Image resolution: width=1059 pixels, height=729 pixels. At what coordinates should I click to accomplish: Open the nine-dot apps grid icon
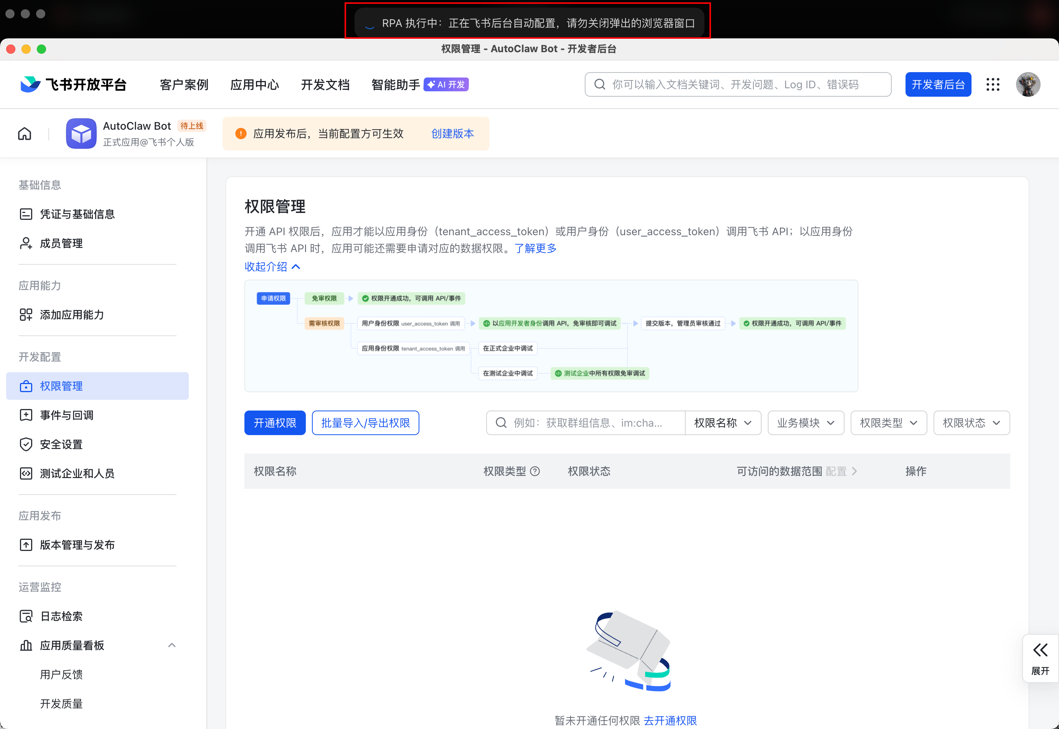coord(993,84)
